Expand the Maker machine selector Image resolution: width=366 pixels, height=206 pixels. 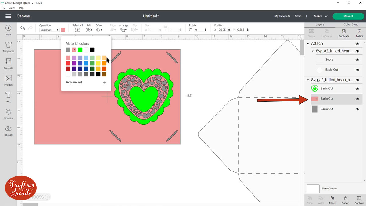coord(321,16)
